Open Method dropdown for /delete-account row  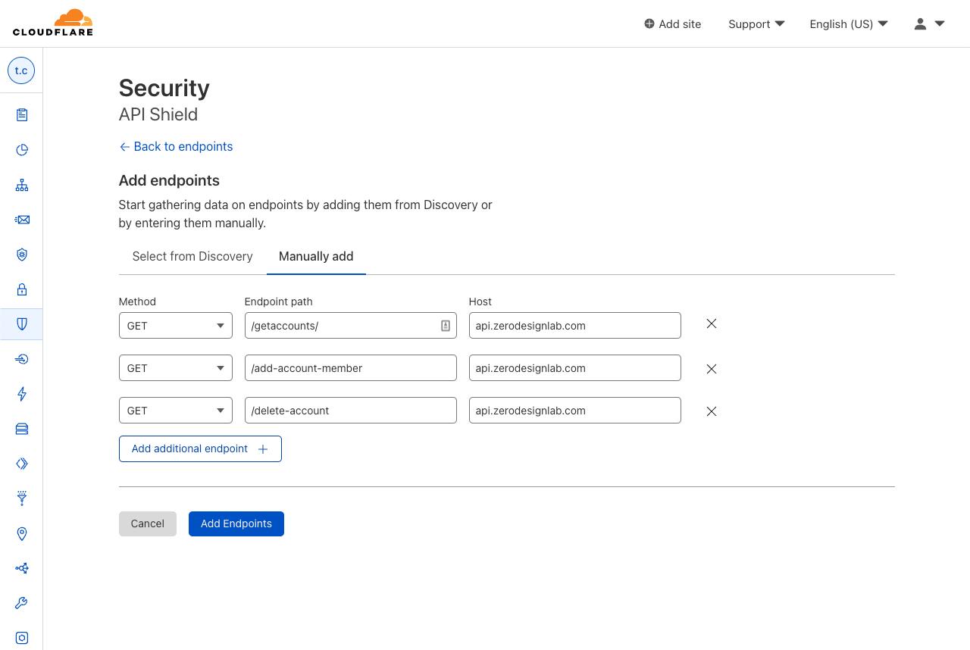tap(176, 411)
